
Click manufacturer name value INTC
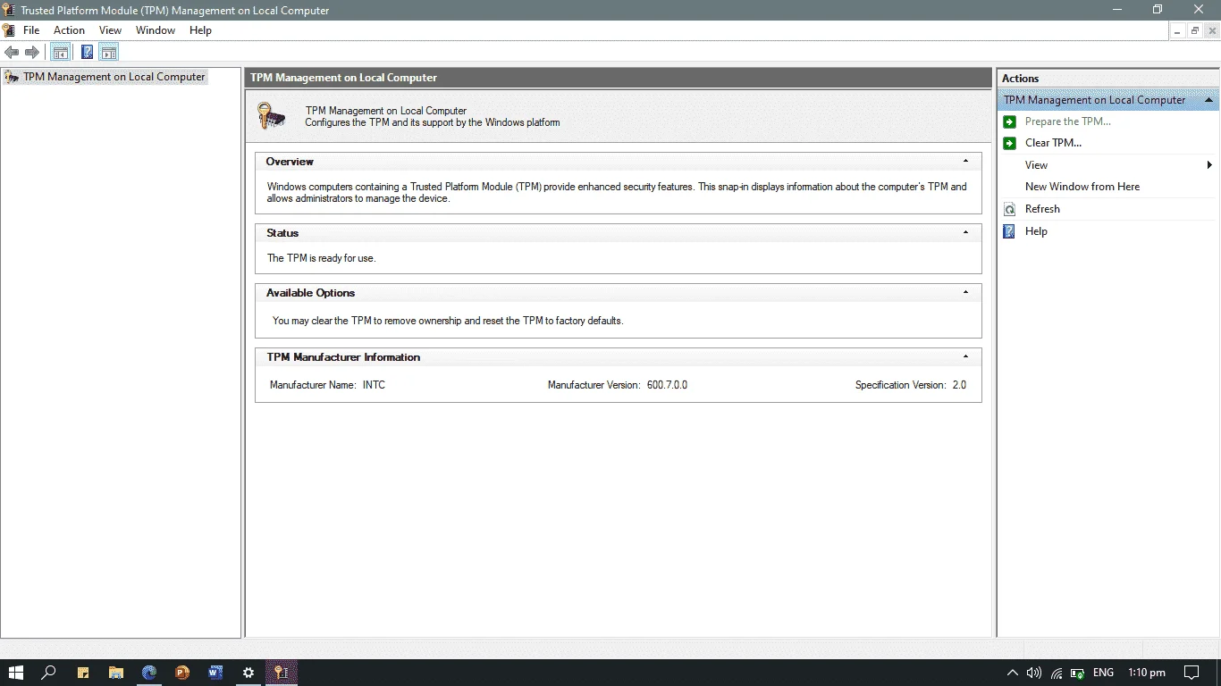point(374,385)
